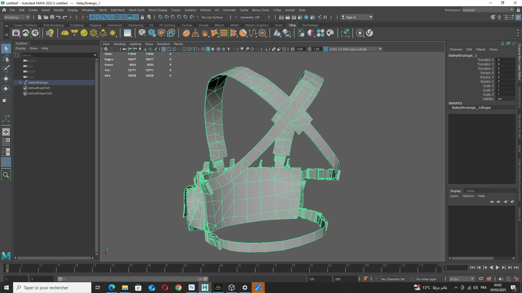Open the viewport Shading menu
522x293 pixels.
[x=119, y=44]
